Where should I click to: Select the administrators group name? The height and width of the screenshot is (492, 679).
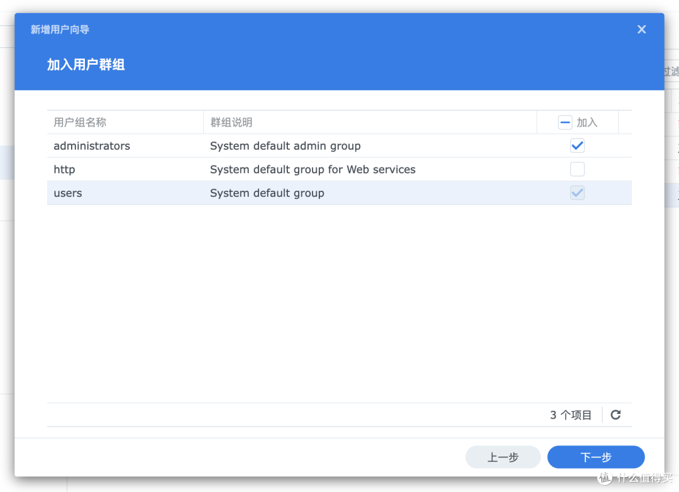coord(92,146)
